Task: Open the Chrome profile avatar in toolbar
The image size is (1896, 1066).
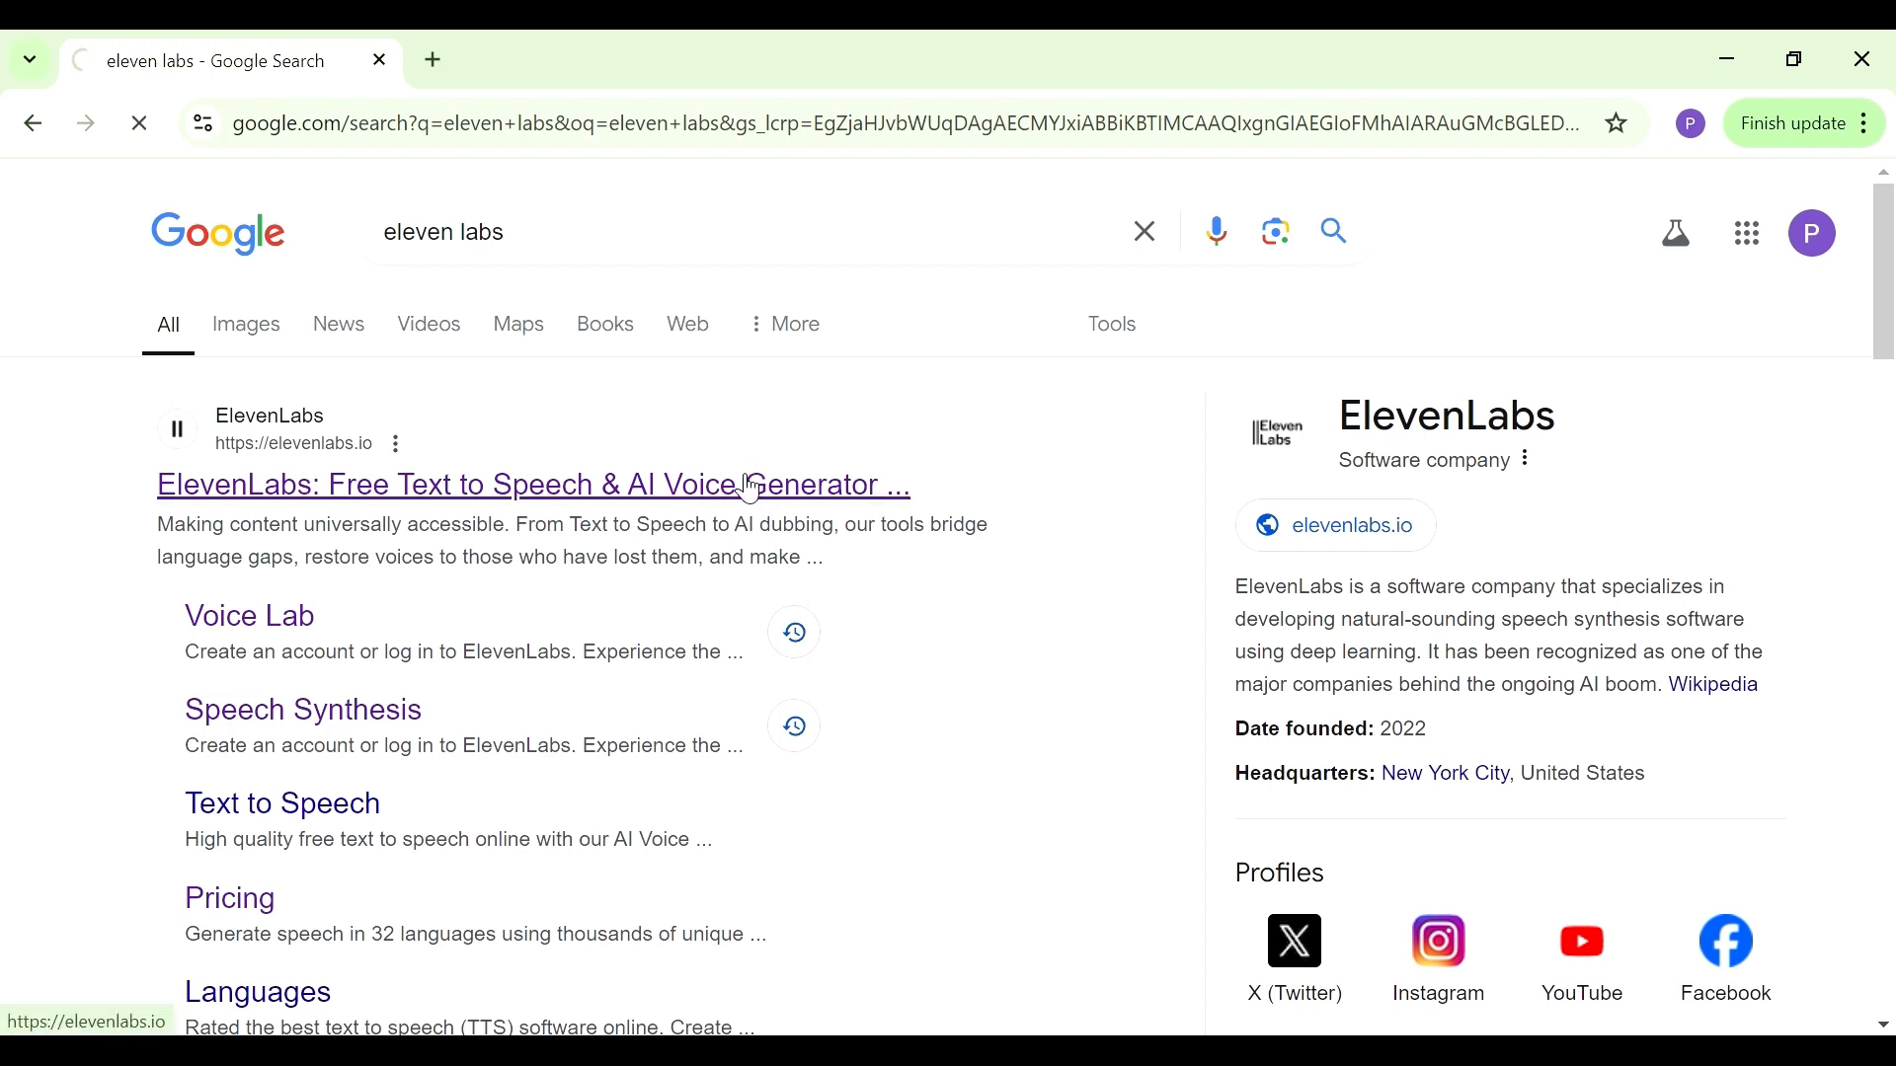Action: coord(1691,123)
